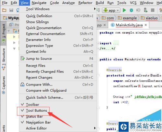The width and height of the screenshot is (162, 132).
Task: Open the Tools menu
Action: [x=122, y=3]
